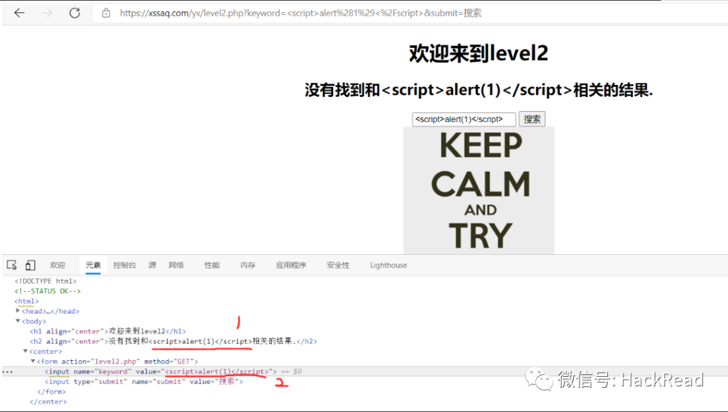Open the 内存 DevTools tab
The width and height of the screenshot is (728, 412).
(x=248, y=265)
